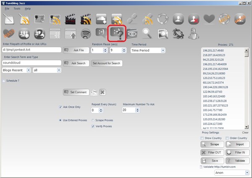The image size is (252, 178).
Task: Check Validate http://tumblr.com box
Action: [201, 167]
